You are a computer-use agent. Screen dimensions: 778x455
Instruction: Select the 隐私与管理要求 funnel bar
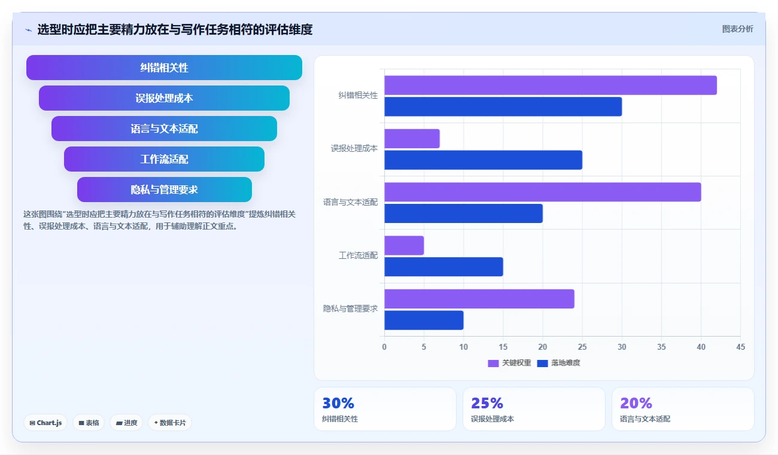click(164, 190)
